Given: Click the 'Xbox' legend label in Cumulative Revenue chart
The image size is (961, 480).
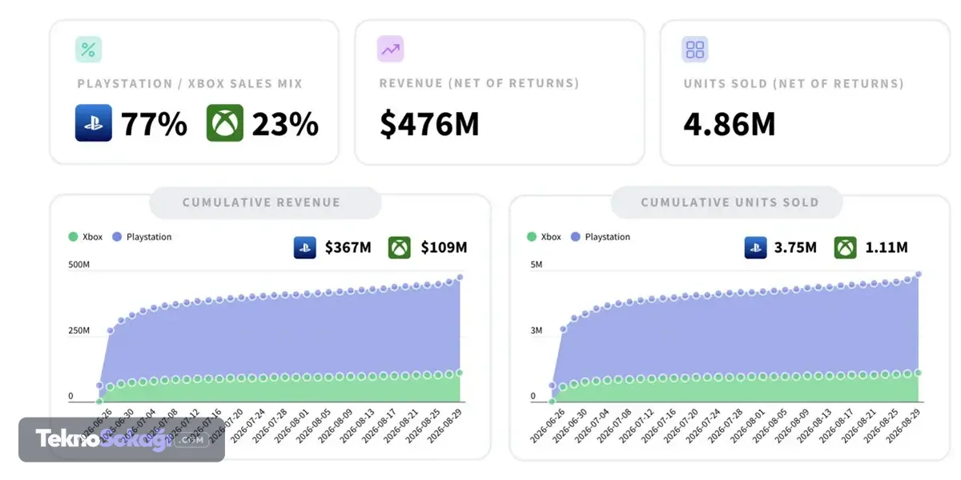Looking at the screenshot, I should 93,237.
